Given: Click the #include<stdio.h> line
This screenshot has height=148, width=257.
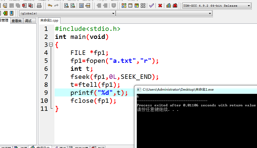Looking at the screenshot, I should click(88, 29).
